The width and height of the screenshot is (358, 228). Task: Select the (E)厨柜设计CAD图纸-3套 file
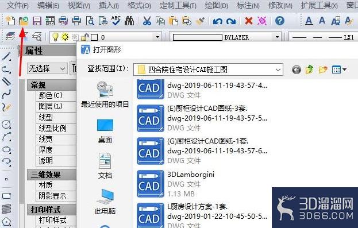coord(202,118)
